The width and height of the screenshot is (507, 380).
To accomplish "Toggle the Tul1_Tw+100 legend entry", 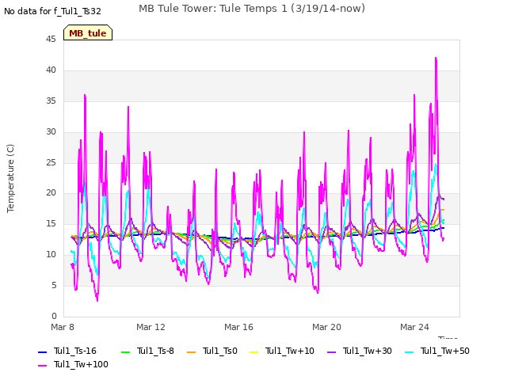I will point(73,364).
